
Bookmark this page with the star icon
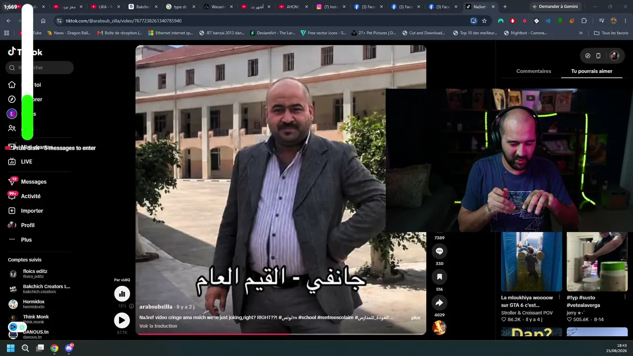(x=484, y=21)
